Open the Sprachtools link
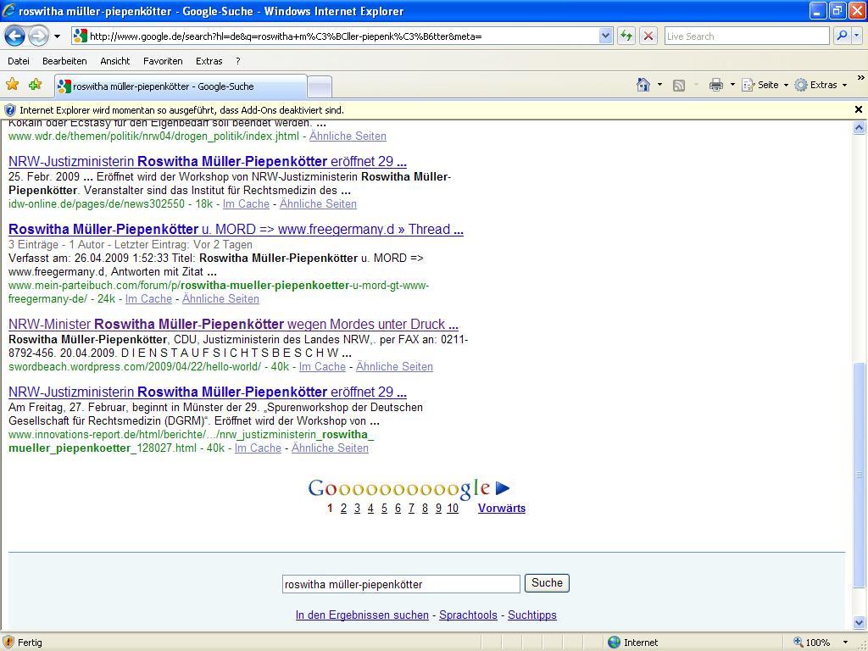Screen dimensions: 868x651 [468, 615]
